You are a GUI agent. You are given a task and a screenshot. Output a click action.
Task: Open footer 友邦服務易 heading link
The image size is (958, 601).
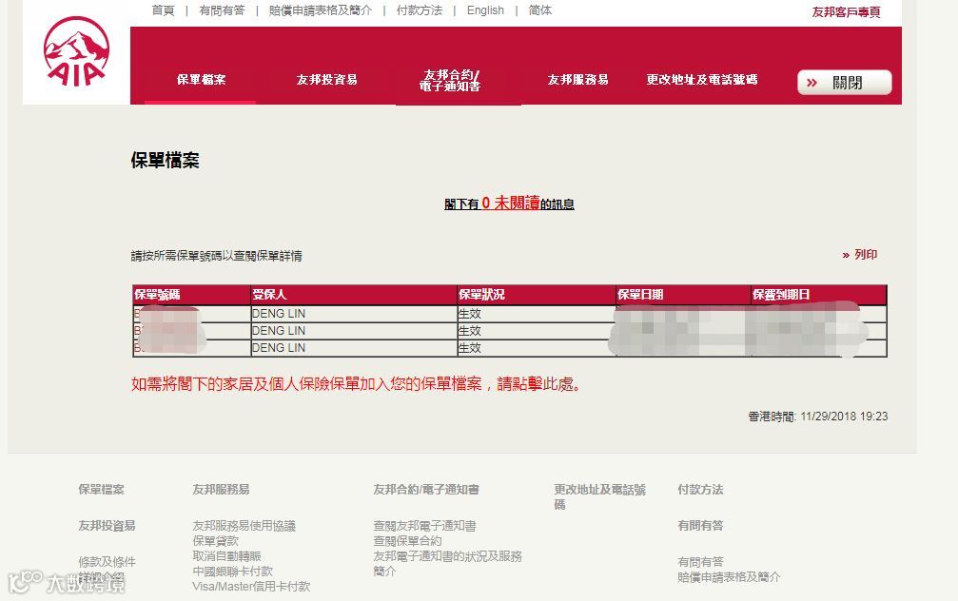pyautogui.click(x=221, y=489)
